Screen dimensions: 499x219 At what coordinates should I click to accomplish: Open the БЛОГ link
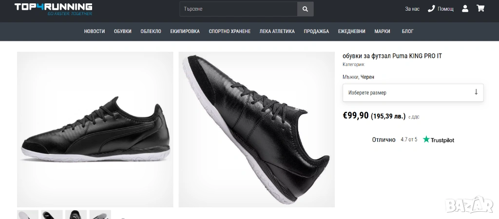(x=407, y=32)
